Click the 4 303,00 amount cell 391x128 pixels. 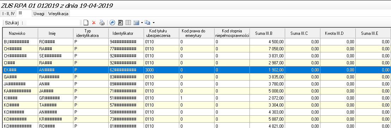tap(267, 112)
